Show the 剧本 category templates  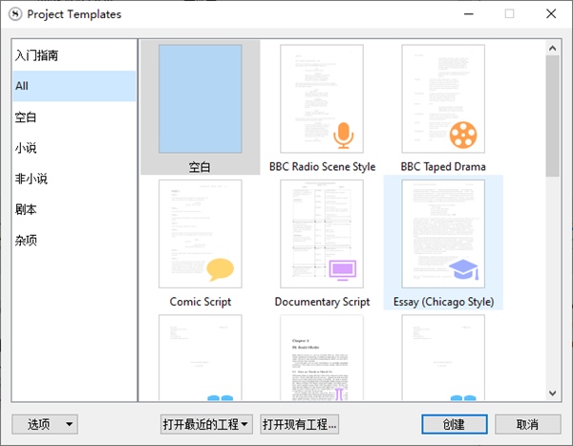74,209
